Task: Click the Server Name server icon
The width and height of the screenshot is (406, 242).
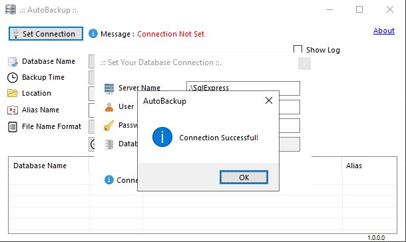Action: pos(109,88)
